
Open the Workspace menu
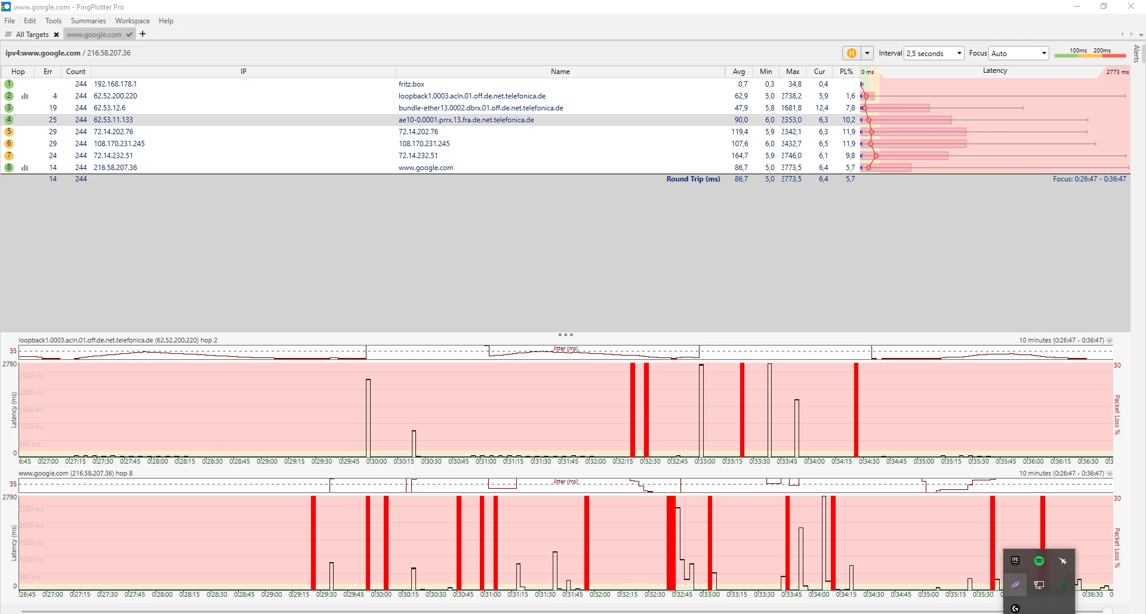point(132,21)
